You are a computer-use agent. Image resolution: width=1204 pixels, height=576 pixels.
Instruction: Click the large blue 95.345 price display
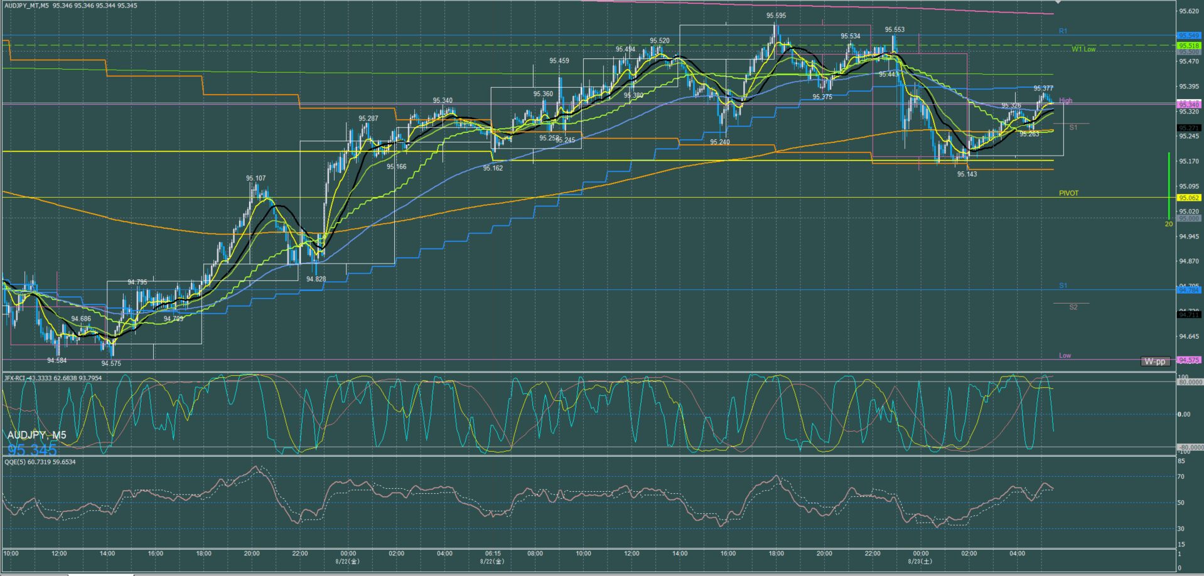(32, 450)
